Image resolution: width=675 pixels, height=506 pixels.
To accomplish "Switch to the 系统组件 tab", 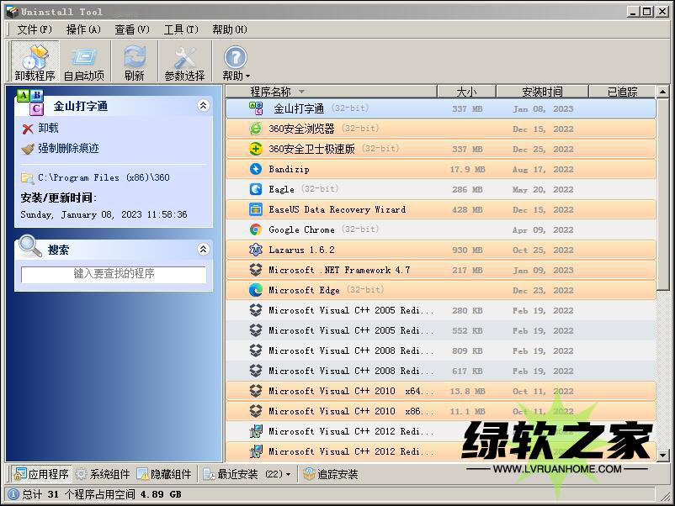I will pyautogui.click(x=103, y=474).
